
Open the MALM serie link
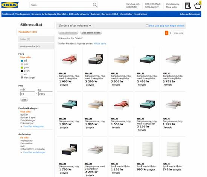click(x=100, y=44)
